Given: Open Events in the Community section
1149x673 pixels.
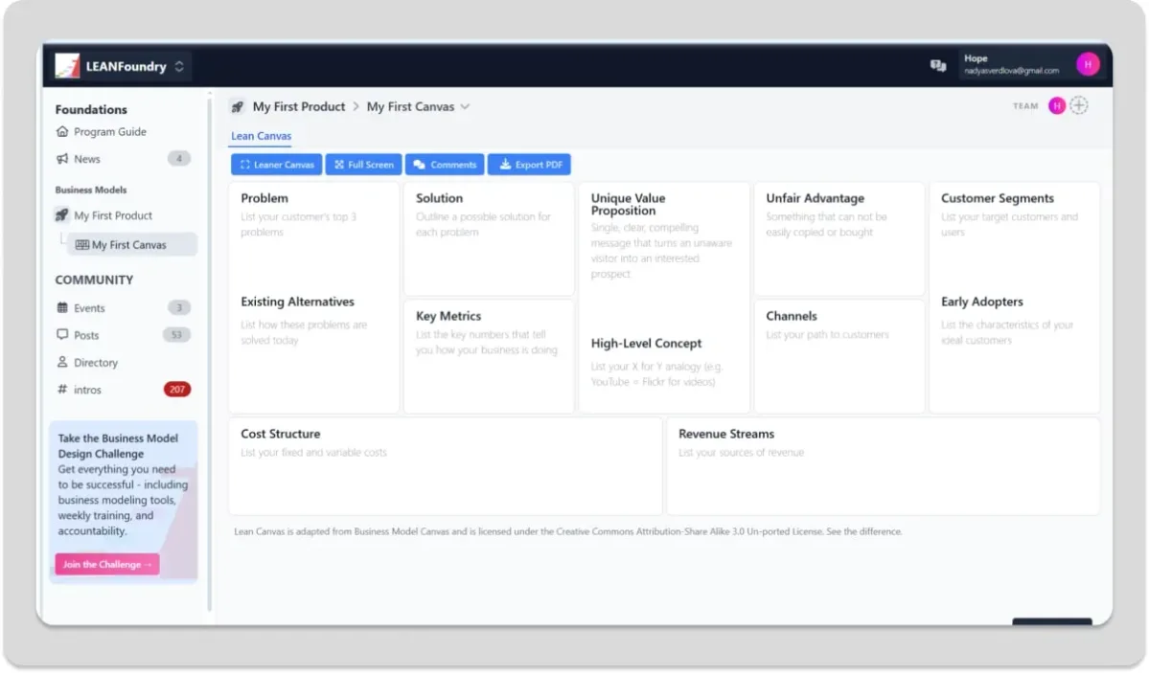Looking at the screenshot, I should (89, 308).
